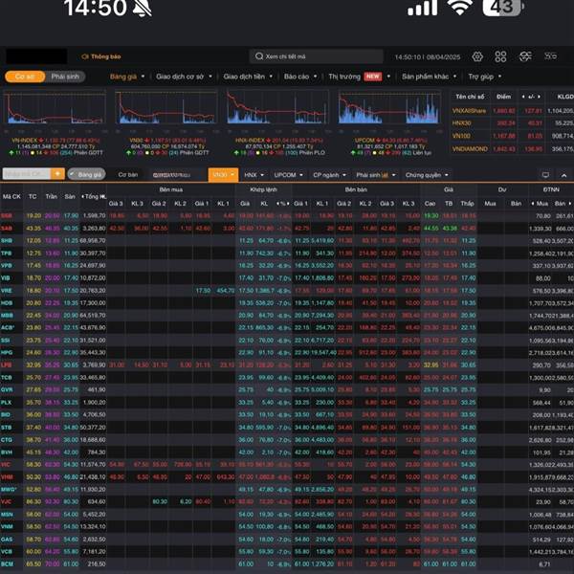Select the GVR stock row symbol

coord(7,390)
